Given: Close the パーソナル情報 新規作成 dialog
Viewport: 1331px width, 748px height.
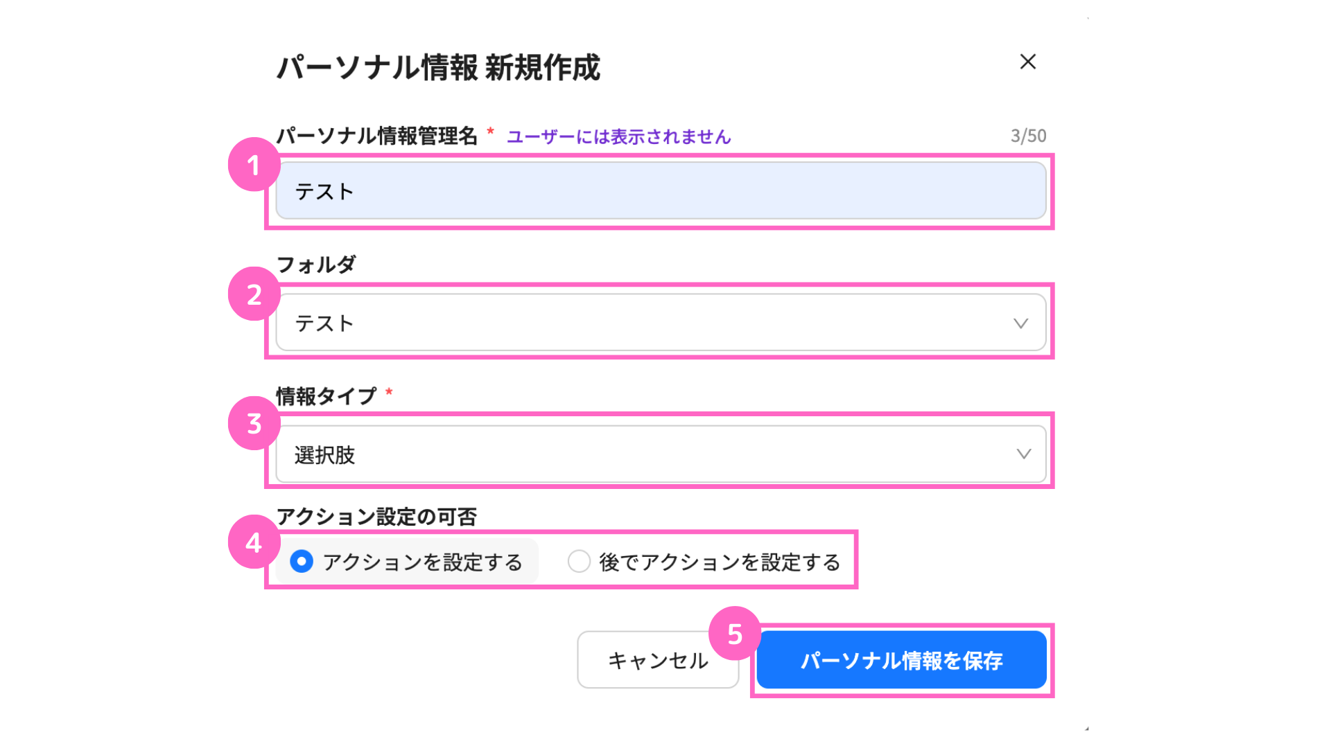Looking at the screenshot, I should point(1027,62).
